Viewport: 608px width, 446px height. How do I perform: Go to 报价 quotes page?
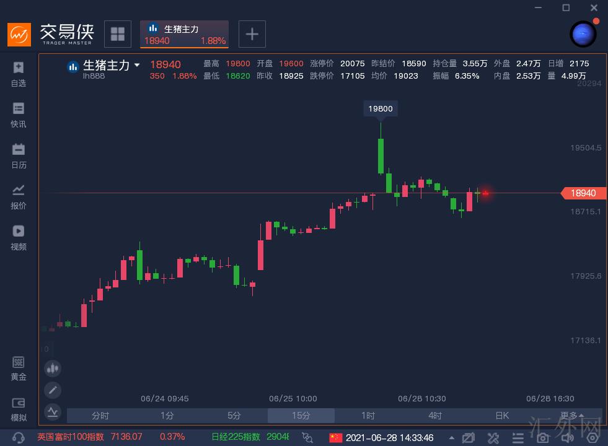(x=19, y=196)
